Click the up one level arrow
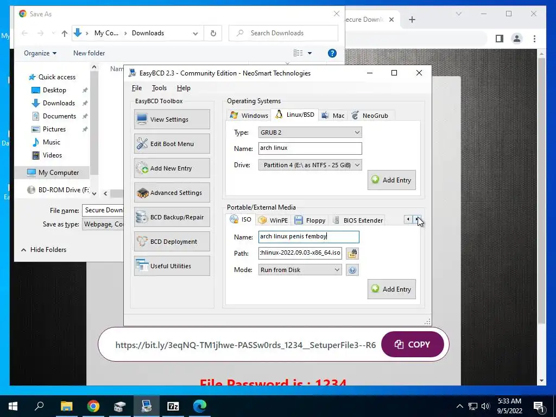The height and width of the screenshot is (417, 556). click(x=64, y=33)
